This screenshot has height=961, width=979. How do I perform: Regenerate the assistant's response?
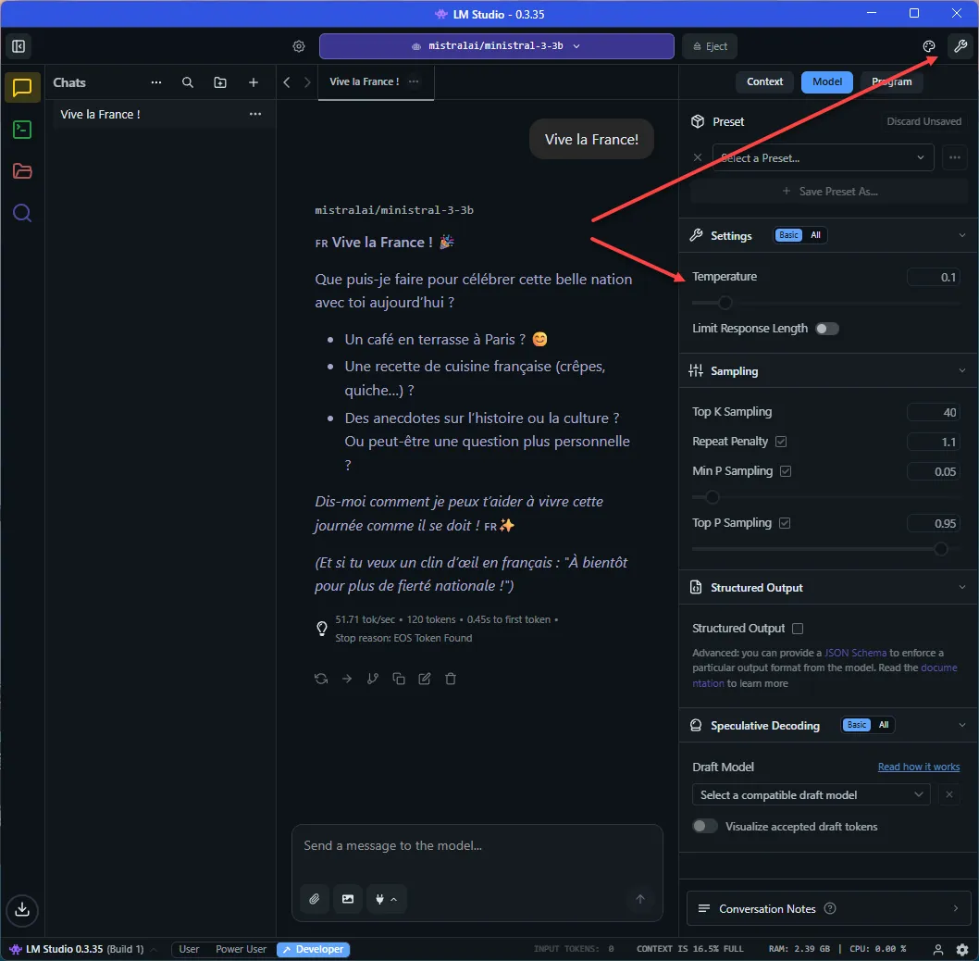pyautogui.click(x=321, y=679)
